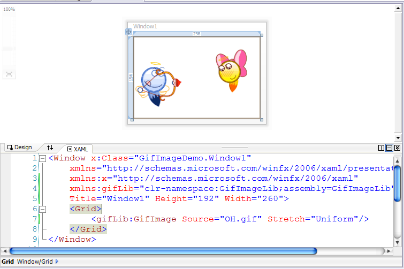The image size is (404, 269).
Task: Click the designer pane scroll-down arrow
Action: point(398,138)
